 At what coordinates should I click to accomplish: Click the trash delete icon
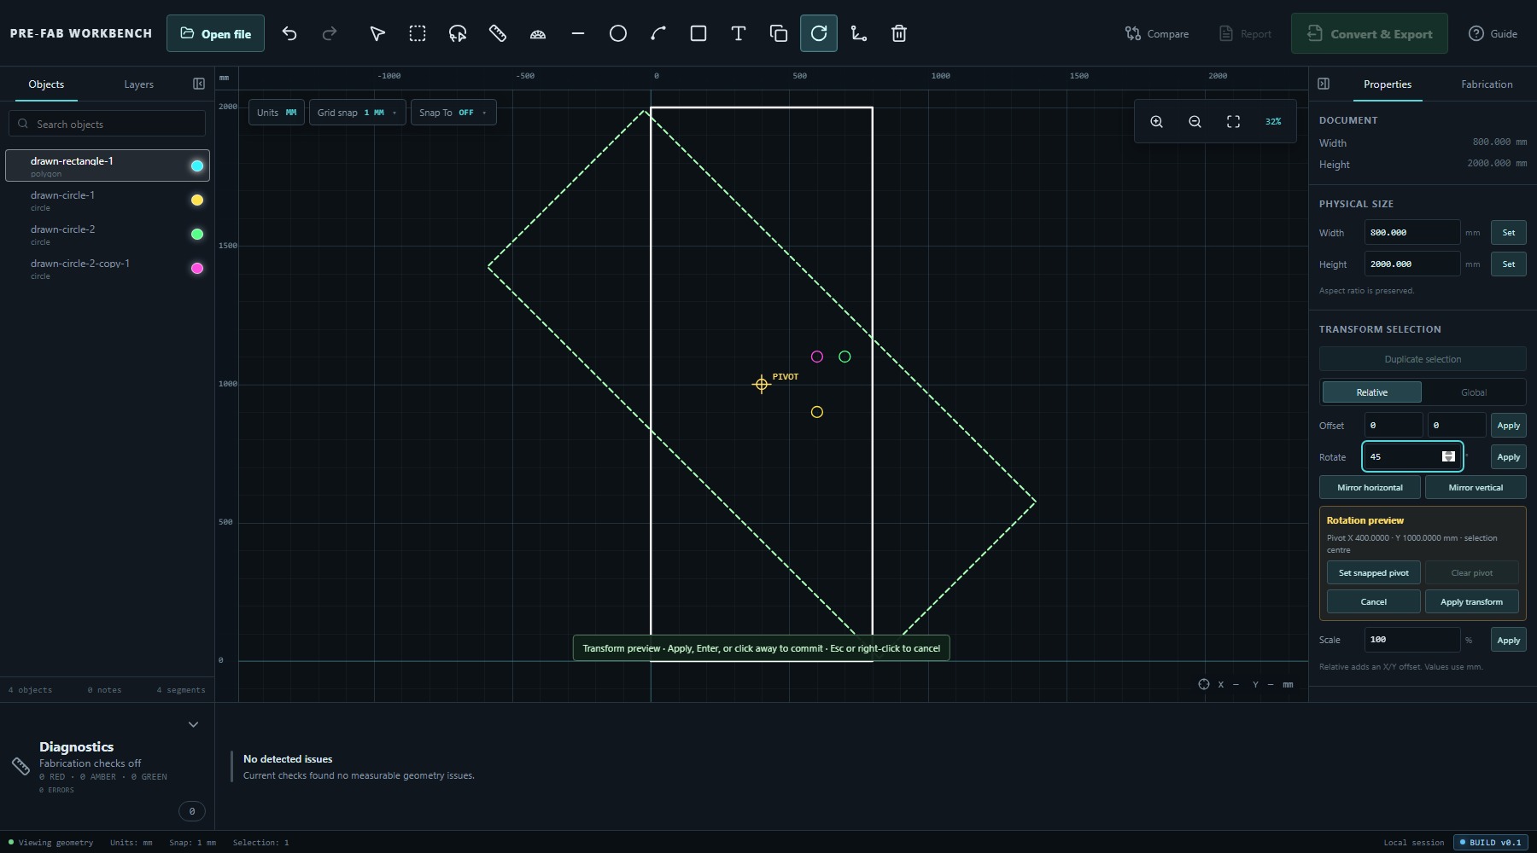pyautogui.click(x=899, y=33)
